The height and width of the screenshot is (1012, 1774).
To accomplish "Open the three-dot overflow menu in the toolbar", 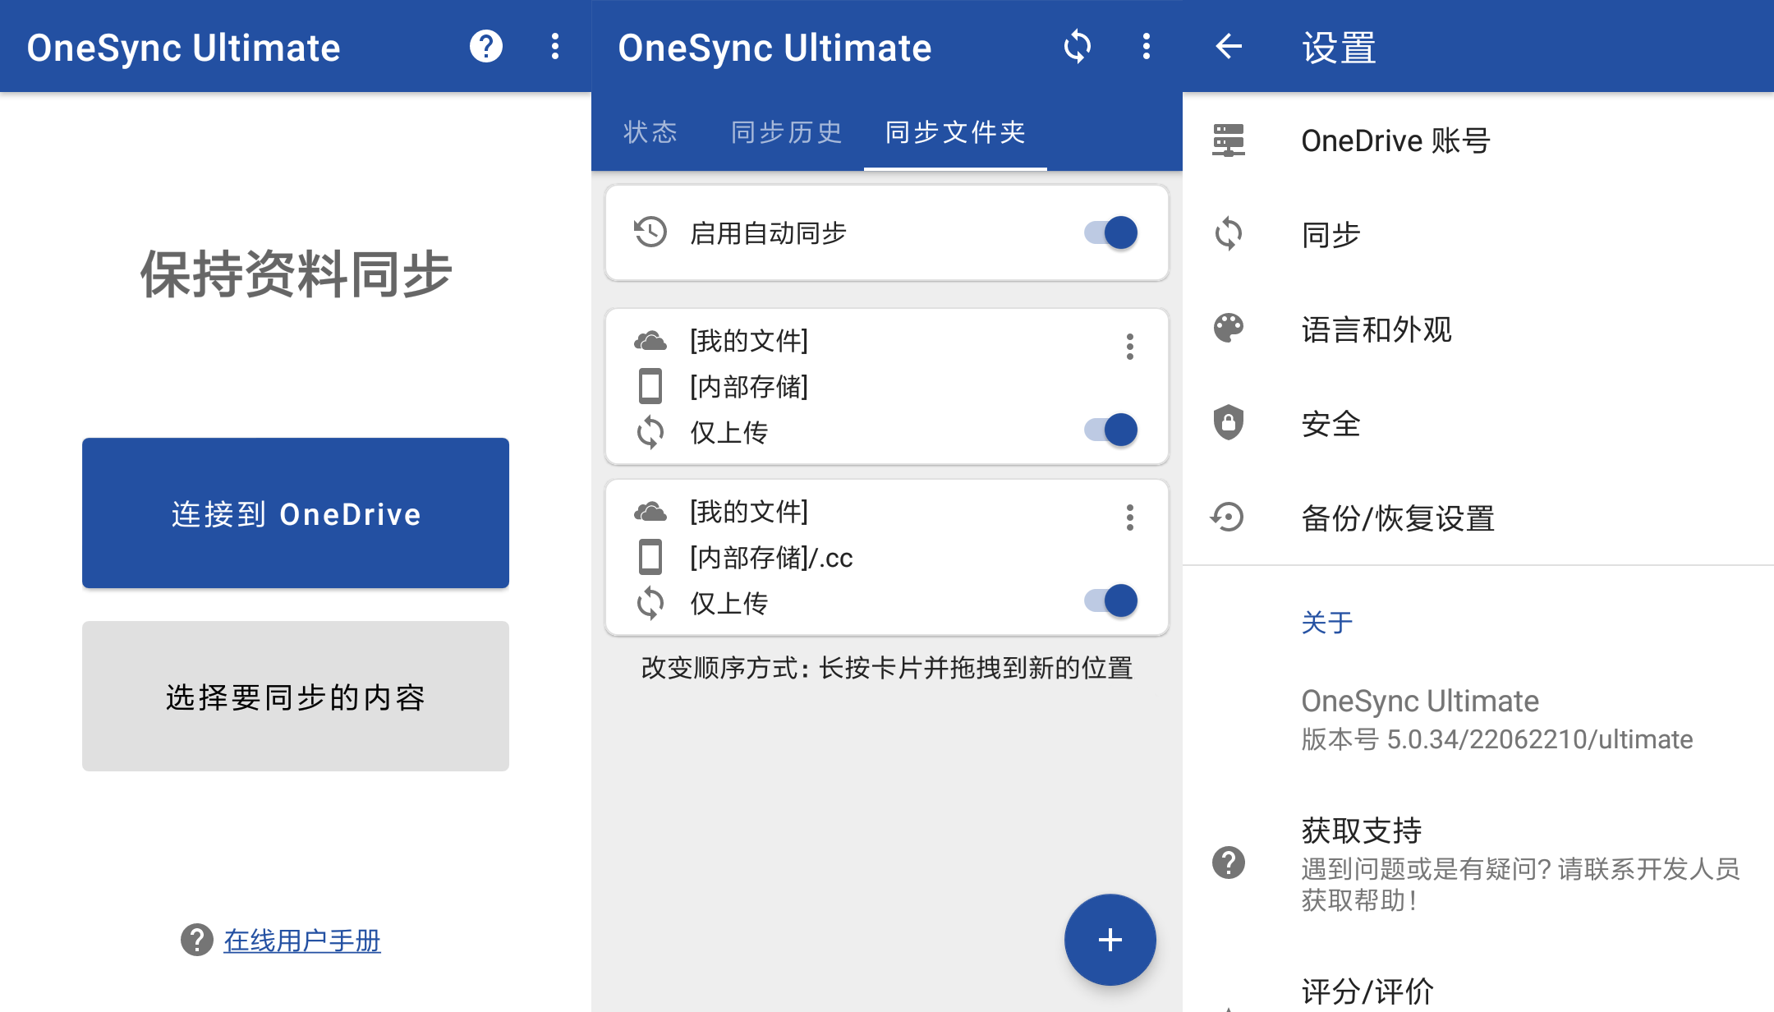I will point(1147,47).
